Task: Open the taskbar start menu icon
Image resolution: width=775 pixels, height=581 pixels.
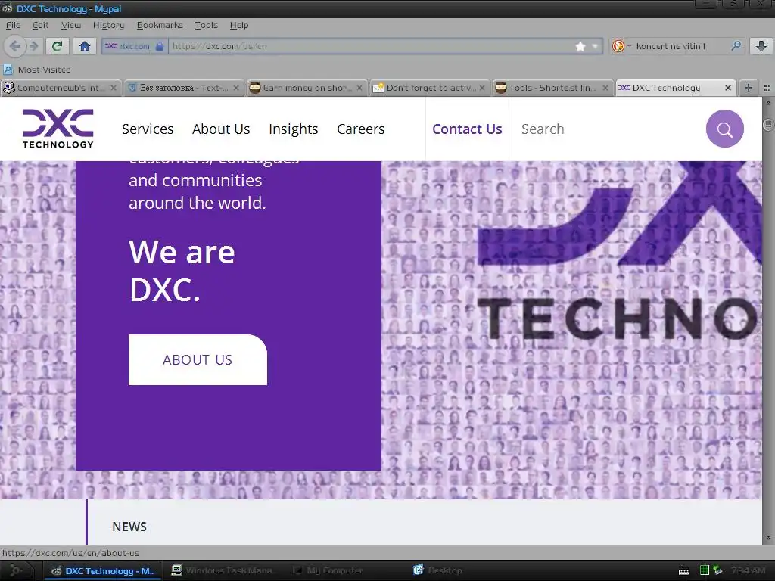Action: click(x=16, y=570)
